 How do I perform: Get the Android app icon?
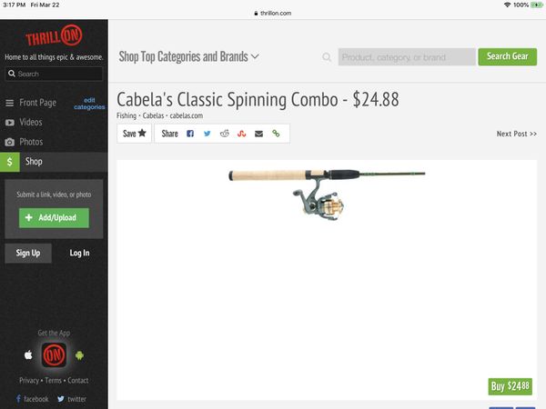tap(79, 355)
